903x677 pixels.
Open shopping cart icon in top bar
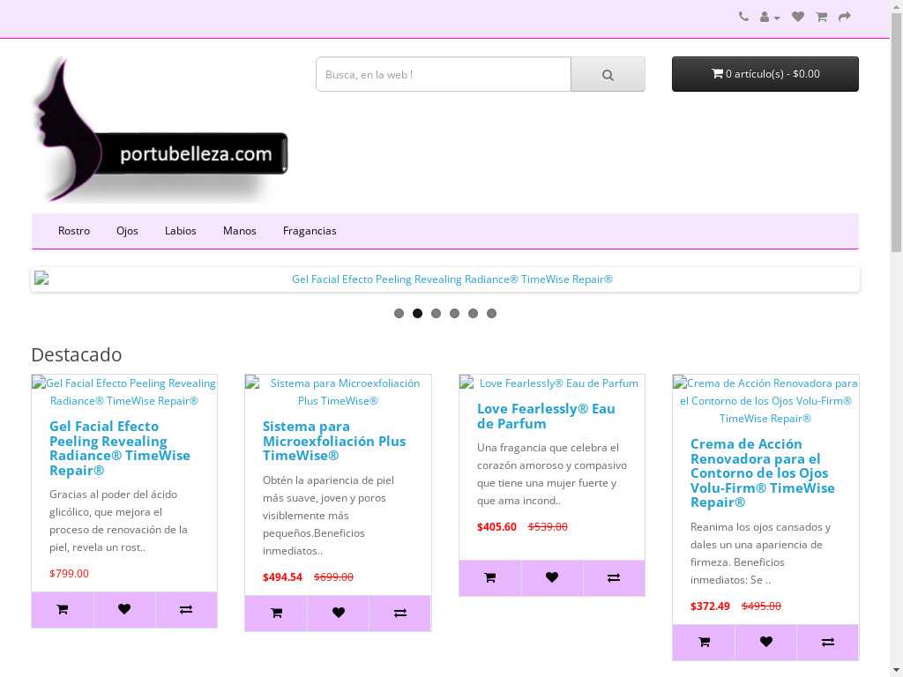pos(822,17)
